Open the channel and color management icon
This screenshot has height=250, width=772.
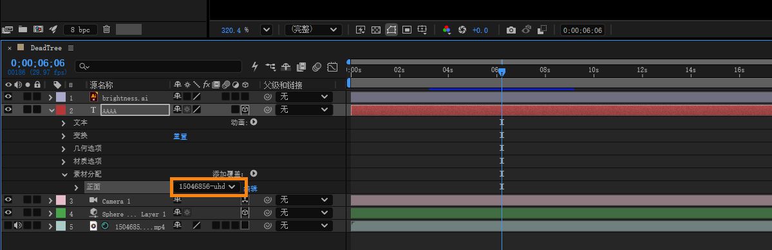coord(447,30)
